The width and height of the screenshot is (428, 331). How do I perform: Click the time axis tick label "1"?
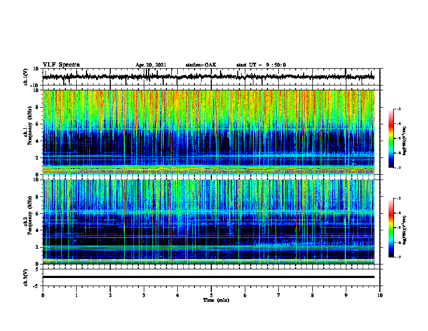coord(76,295)
